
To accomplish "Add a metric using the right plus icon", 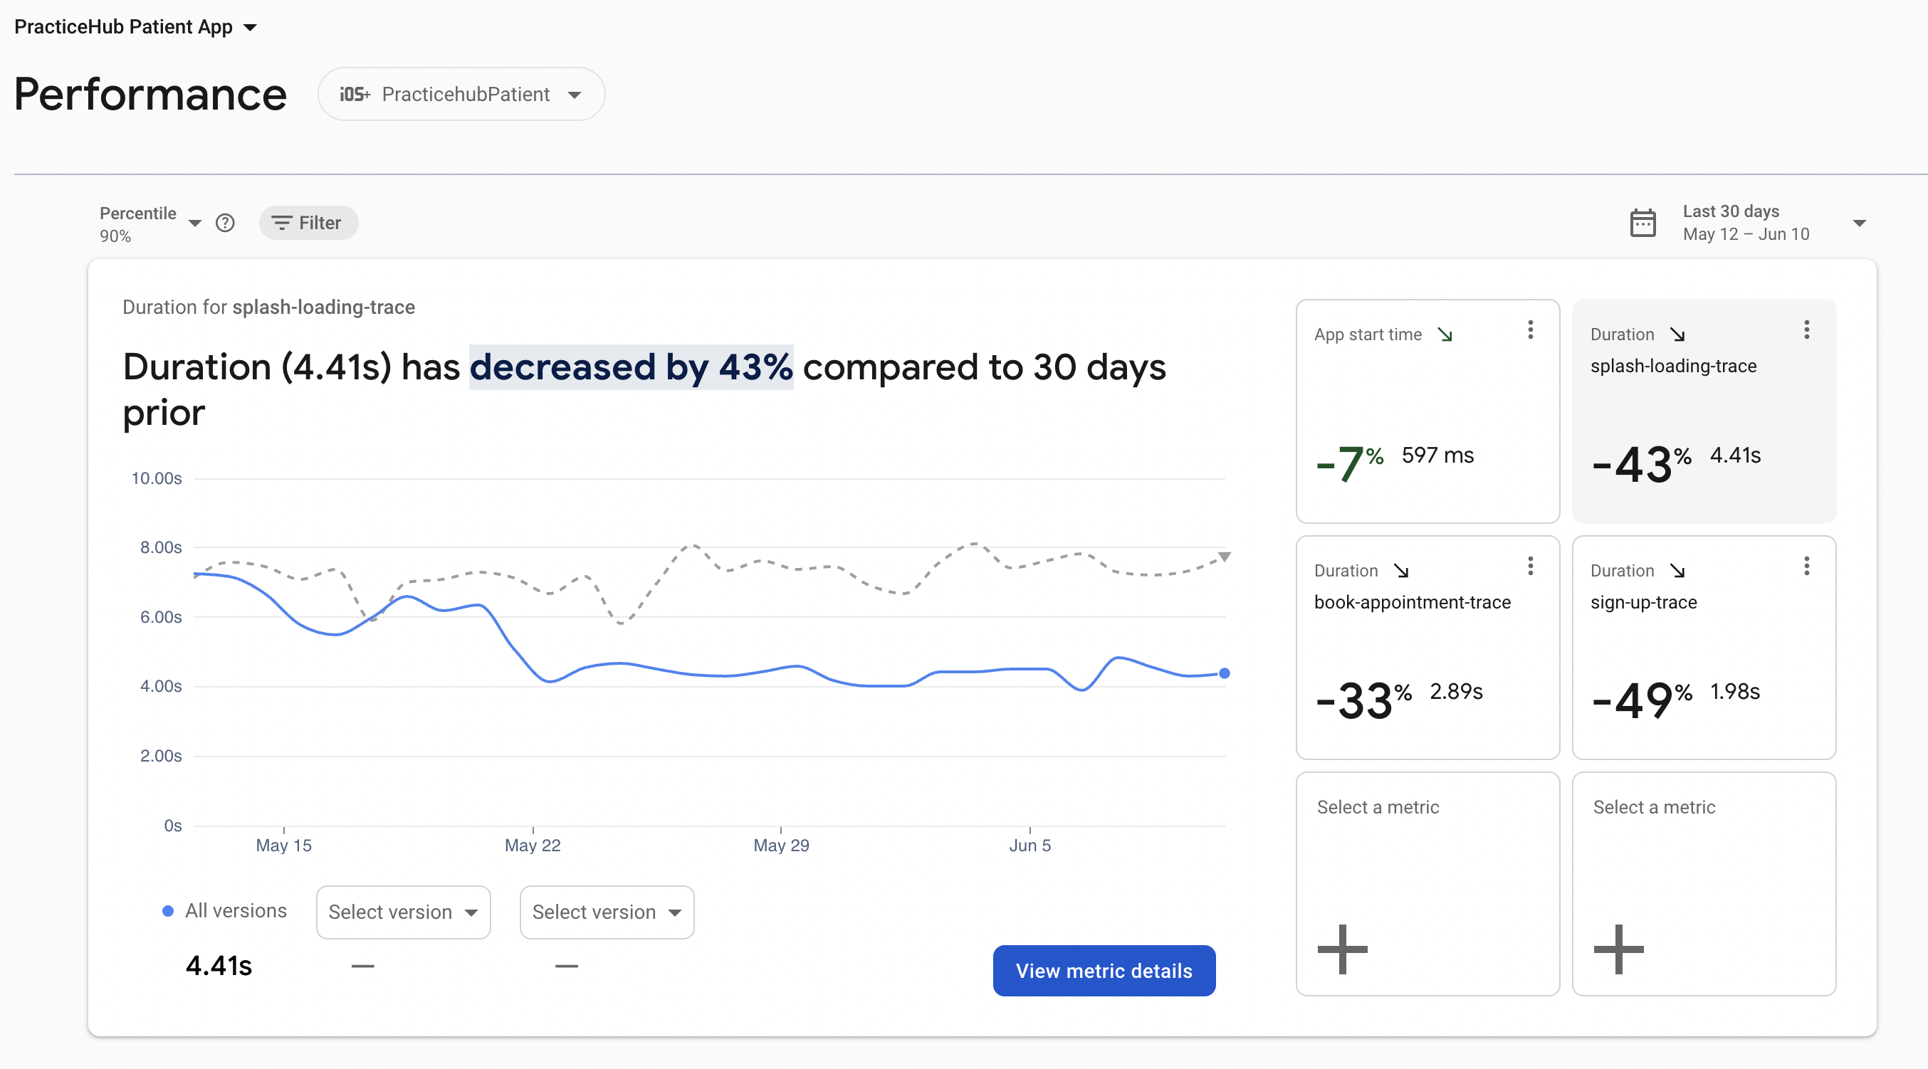I will 1618,949.
